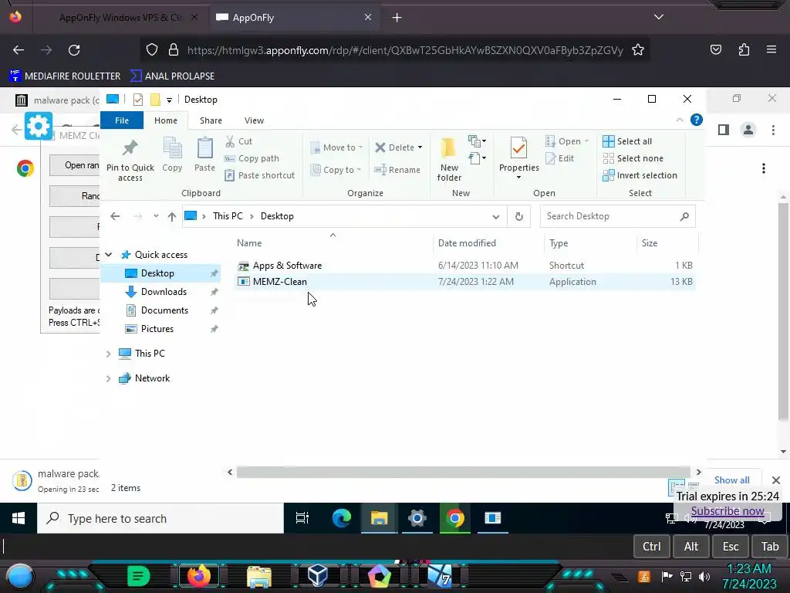Screen dimensions: 790x593
Task: Click Invert selection
Action: point(640,175)
